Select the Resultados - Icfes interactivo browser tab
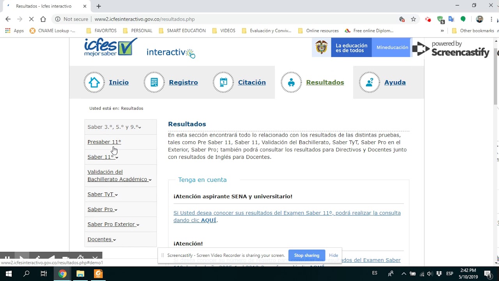This screenshot has height=281, width=499. click(x=46, y=6)
